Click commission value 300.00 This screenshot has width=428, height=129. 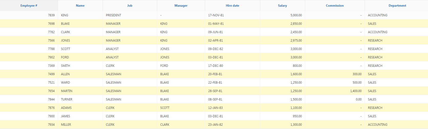click(x=357, y=74)
